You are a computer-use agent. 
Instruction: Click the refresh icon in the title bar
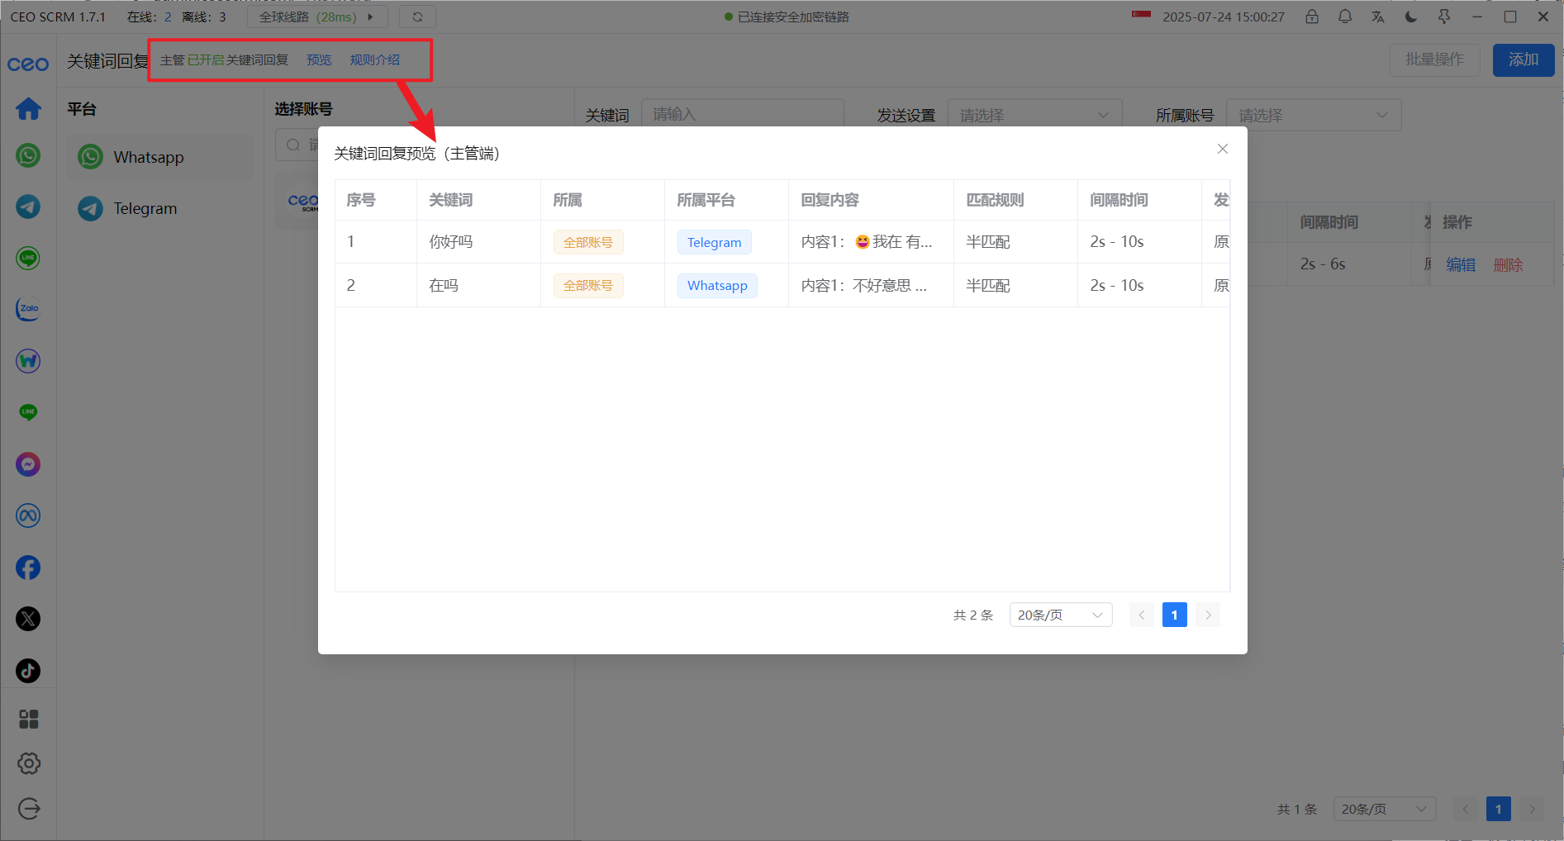[417, 17]
